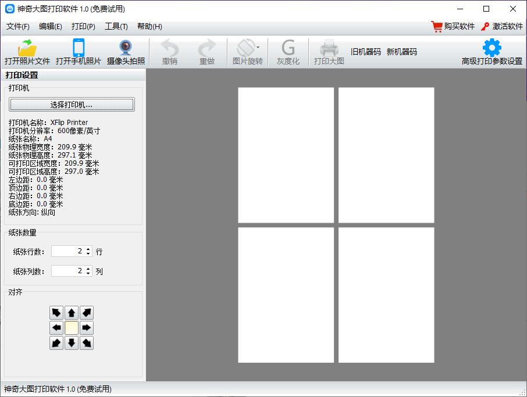Screen dimensions: 527x397
Task: Click the open phone photo icon
Action: pos(79,48)
